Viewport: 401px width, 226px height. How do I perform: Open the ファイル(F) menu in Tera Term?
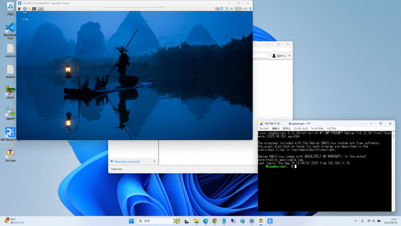(x=264, y=129)
